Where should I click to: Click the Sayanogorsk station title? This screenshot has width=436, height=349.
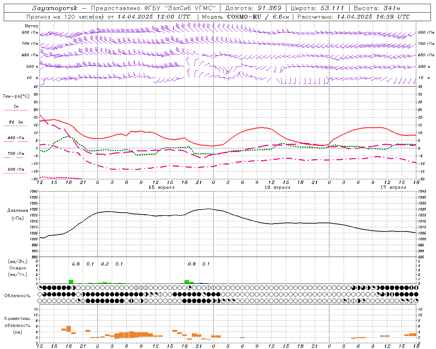pyautogui.click(x=55, y=8)
